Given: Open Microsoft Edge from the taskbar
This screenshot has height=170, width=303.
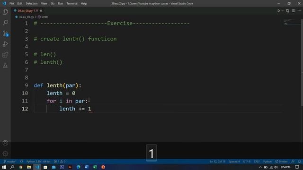Looking at the screenshot, I should (x=78, y=167).
